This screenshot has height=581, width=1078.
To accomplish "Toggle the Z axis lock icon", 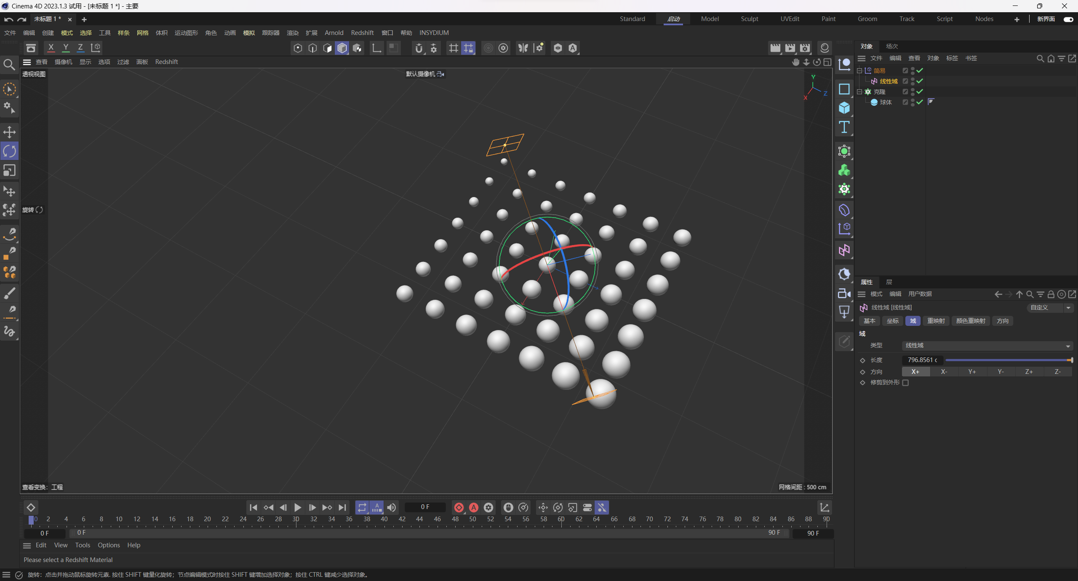I will (80, 48).
